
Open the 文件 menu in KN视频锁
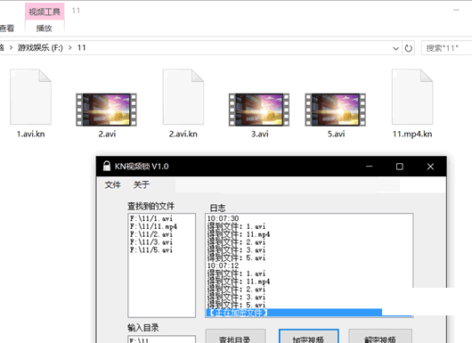pos(112,184)
